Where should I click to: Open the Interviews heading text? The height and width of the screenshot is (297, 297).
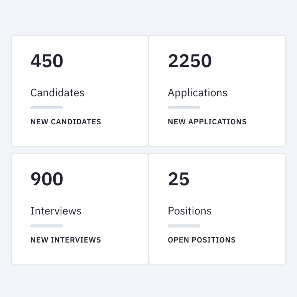click(56, 211)
